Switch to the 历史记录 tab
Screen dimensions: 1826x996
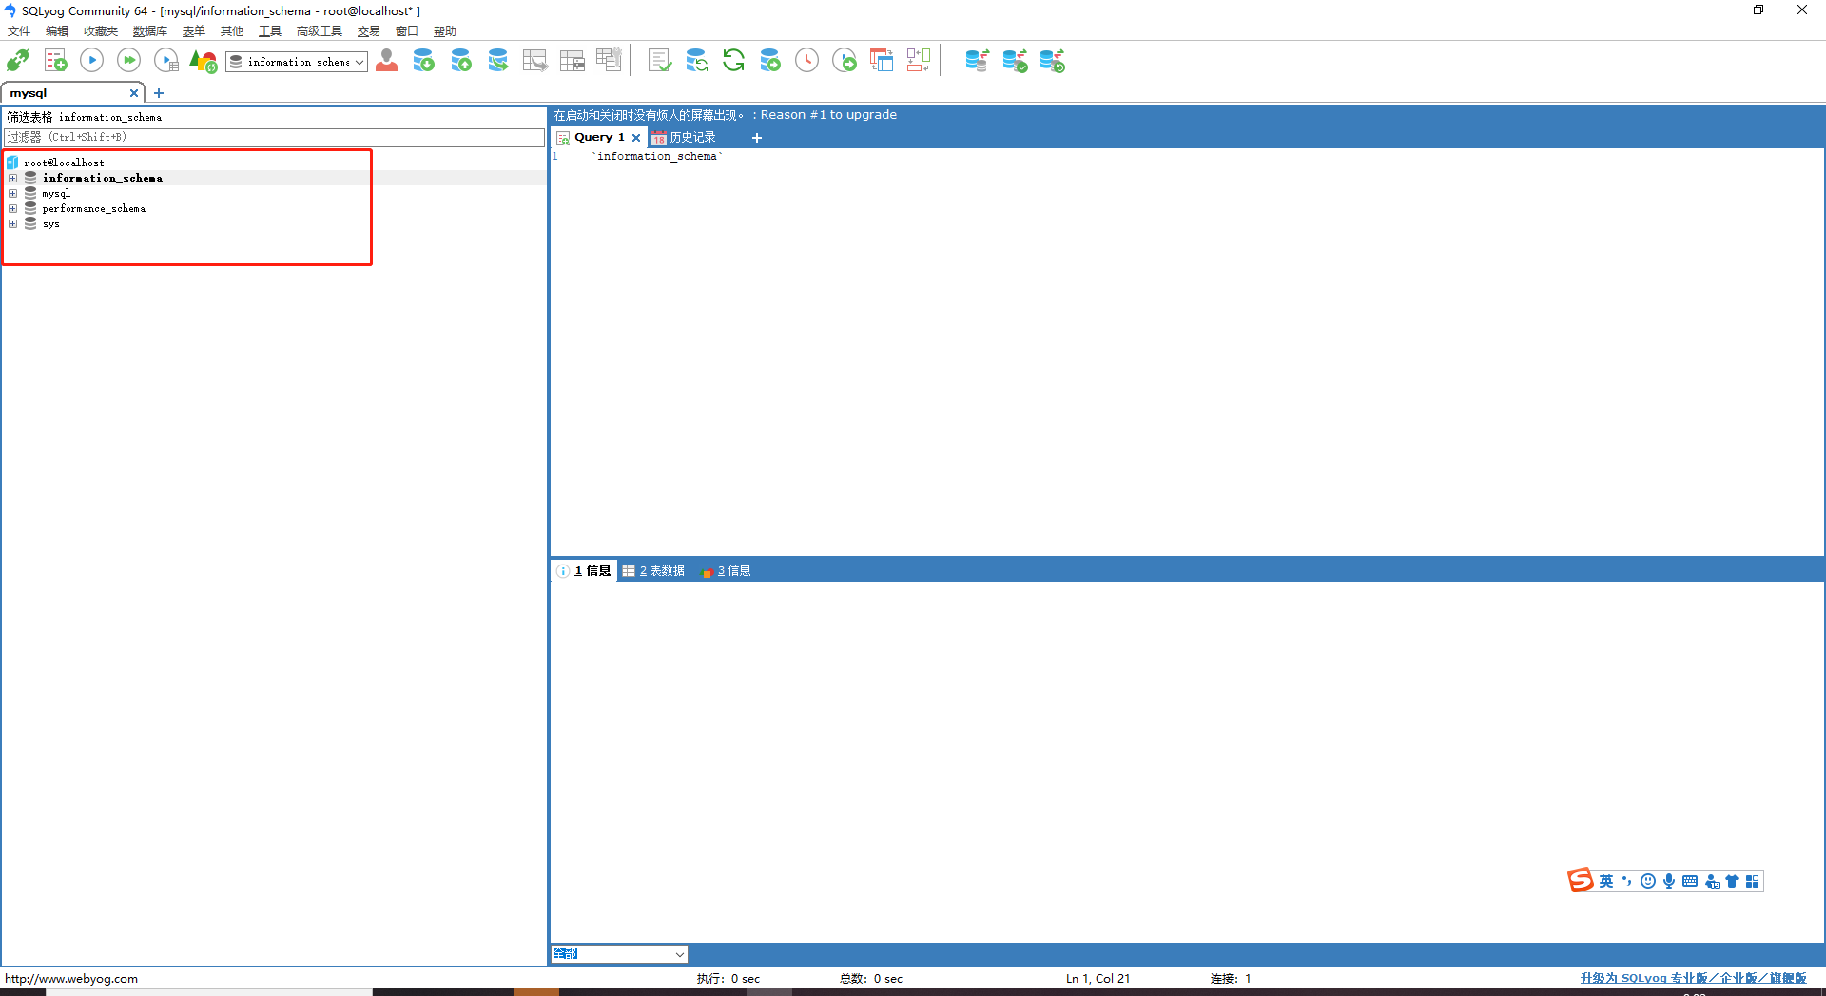pos(684,137)
